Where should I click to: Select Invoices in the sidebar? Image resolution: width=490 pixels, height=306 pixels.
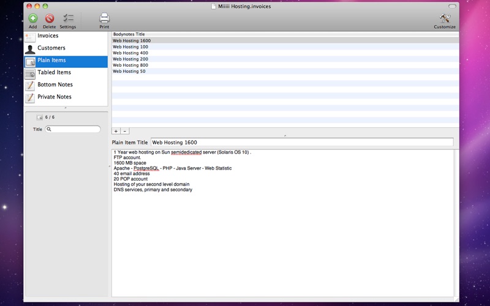48,36
